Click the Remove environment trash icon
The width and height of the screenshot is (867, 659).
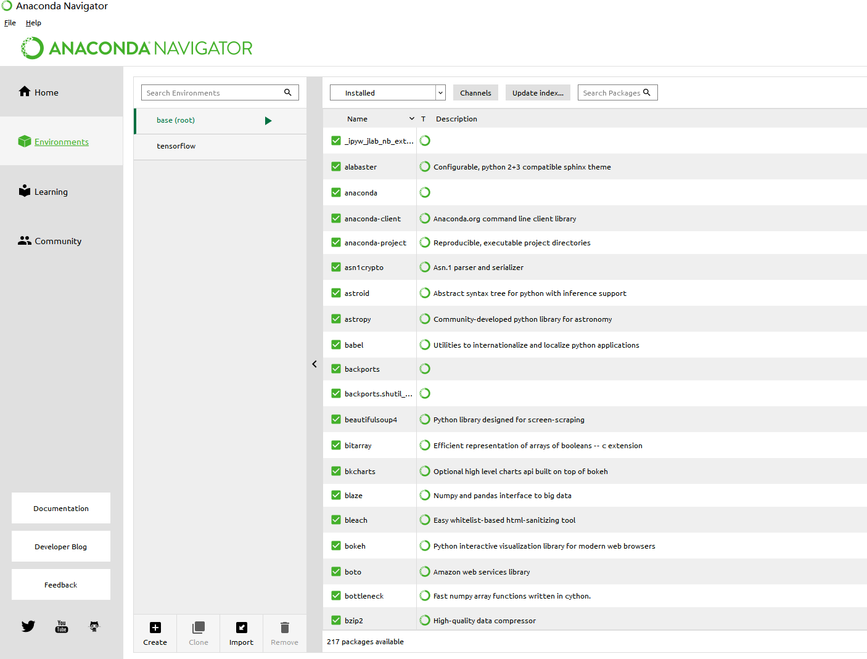[x=285, y=628]
